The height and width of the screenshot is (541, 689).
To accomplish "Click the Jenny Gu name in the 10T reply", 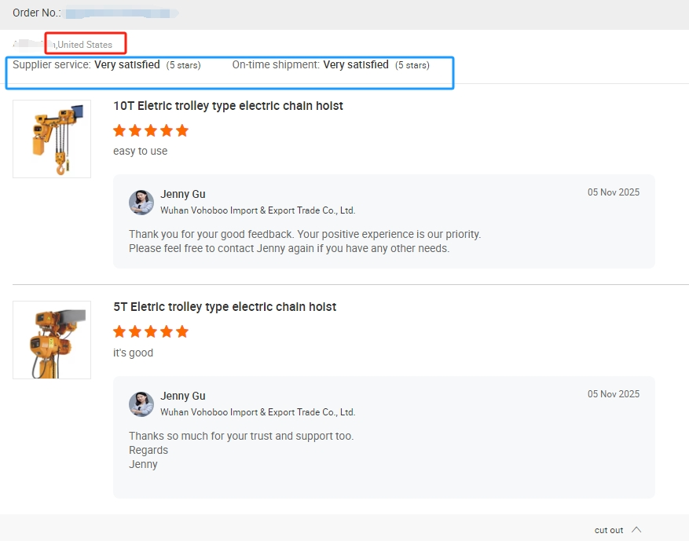I will pos(183,194).
